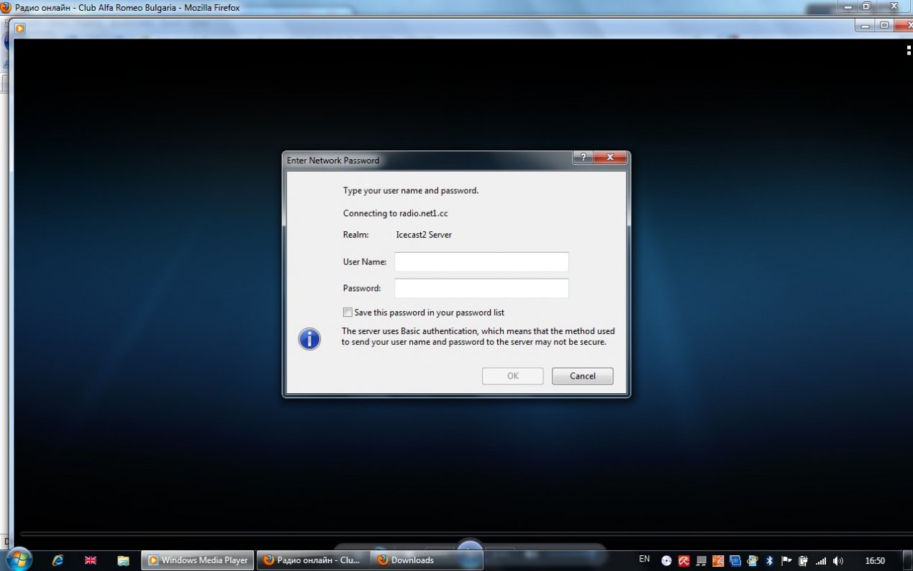Open Action Center flag tray icon

pyautogui.click(x=786, y=560)
